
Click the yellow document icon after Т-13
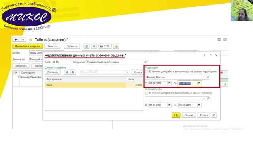click(x=116, y=47)
